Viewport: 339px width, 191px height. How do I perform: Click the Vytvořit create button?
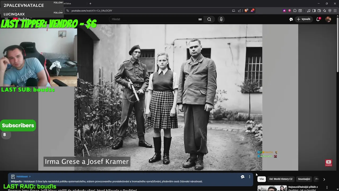coord(304,19)
